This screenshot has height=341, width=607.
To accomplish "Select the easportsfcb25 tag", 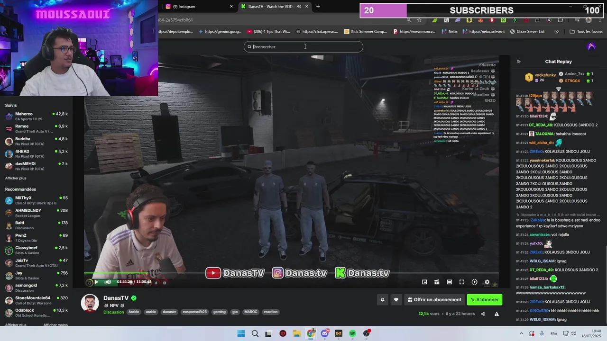I will (x=195, y=312).
